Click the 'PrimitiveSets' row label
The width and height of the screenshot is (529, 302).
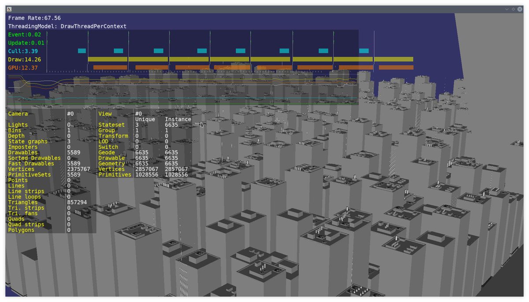click(30, 175)
